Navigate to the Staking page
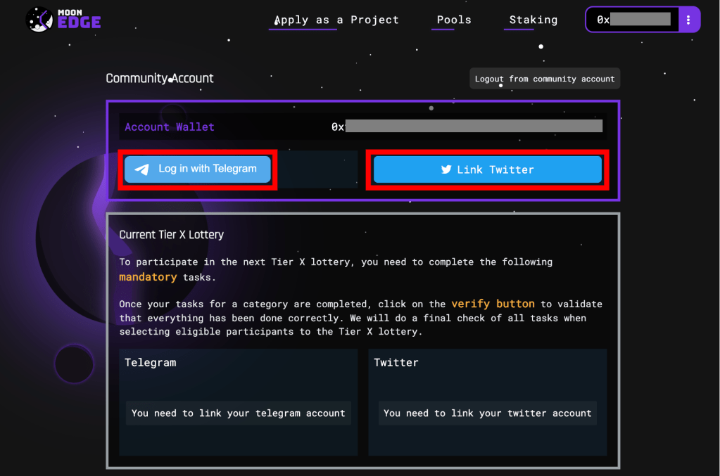The image size is (720, 476). click(533, 20)
